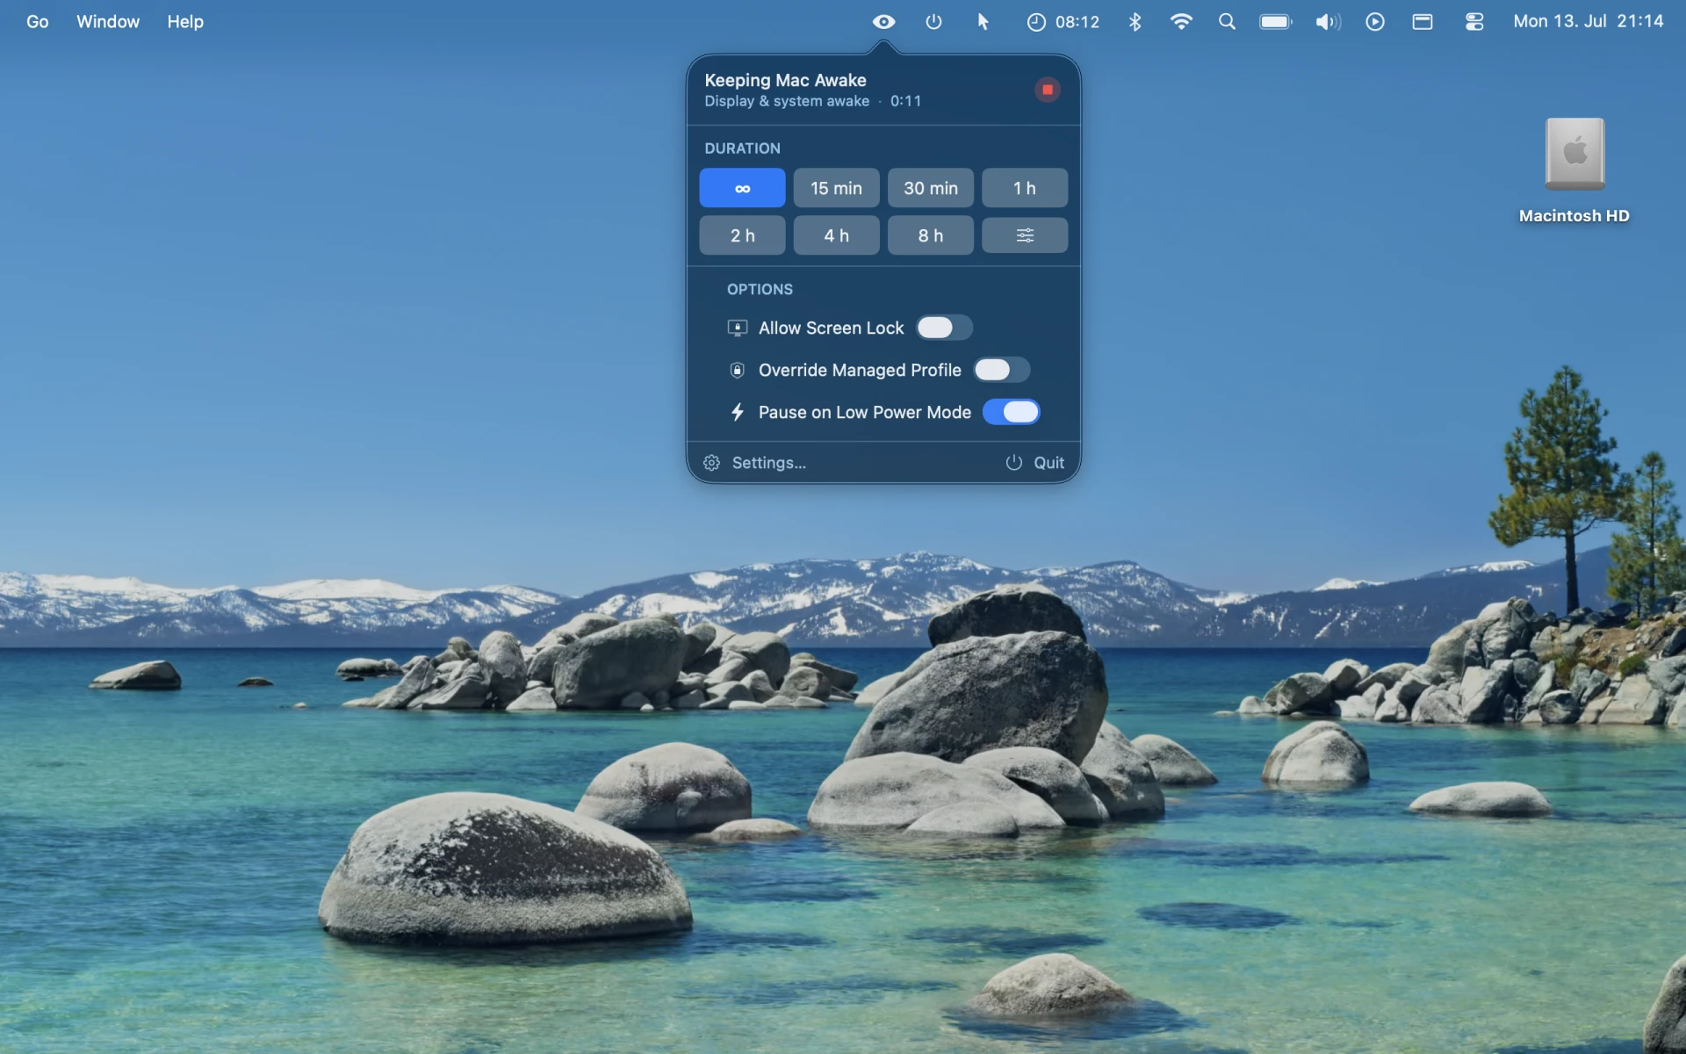
Task: Select infinite duration button
Action: pyautogui.click(x=742, y=188)
